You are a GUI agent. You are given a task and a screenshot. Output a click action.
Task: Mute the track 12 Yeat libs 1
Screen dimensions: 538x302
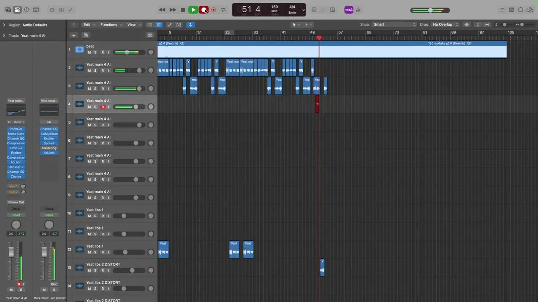pyautogui.click(x=89, y=252)
